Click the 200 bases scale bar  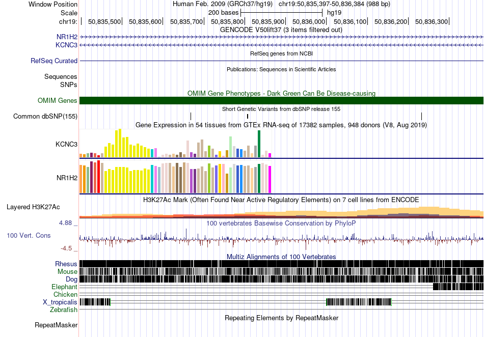281,13
